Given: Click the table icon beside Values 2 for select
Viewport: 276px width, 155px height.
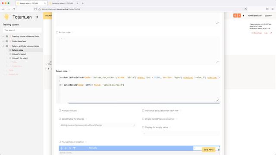Looking at the screenshot, I should (10, 58).
